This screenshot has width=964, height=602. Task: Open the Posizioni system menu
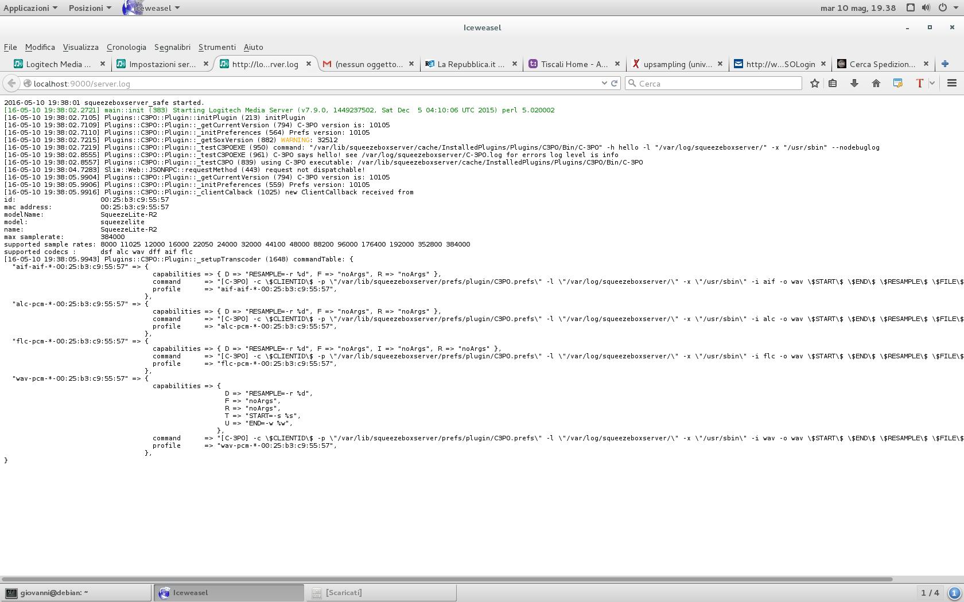pyautogui.click(x=90, y=8)
